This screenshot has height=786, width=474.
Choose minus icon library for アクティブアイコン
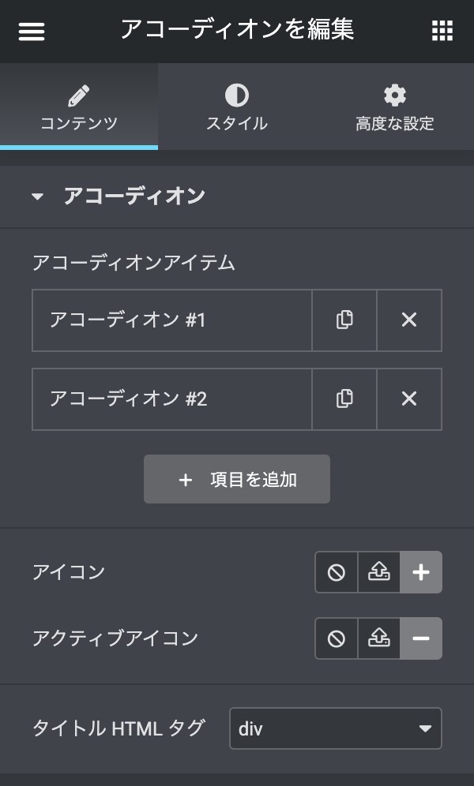tap(421, 638)
